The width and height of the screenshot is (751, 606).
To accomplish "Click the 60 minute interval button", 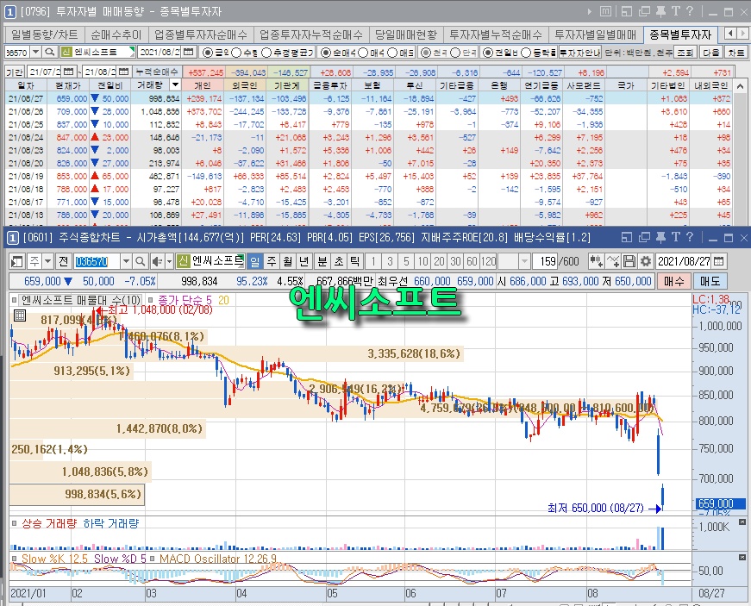I will [x=472, y=261].
